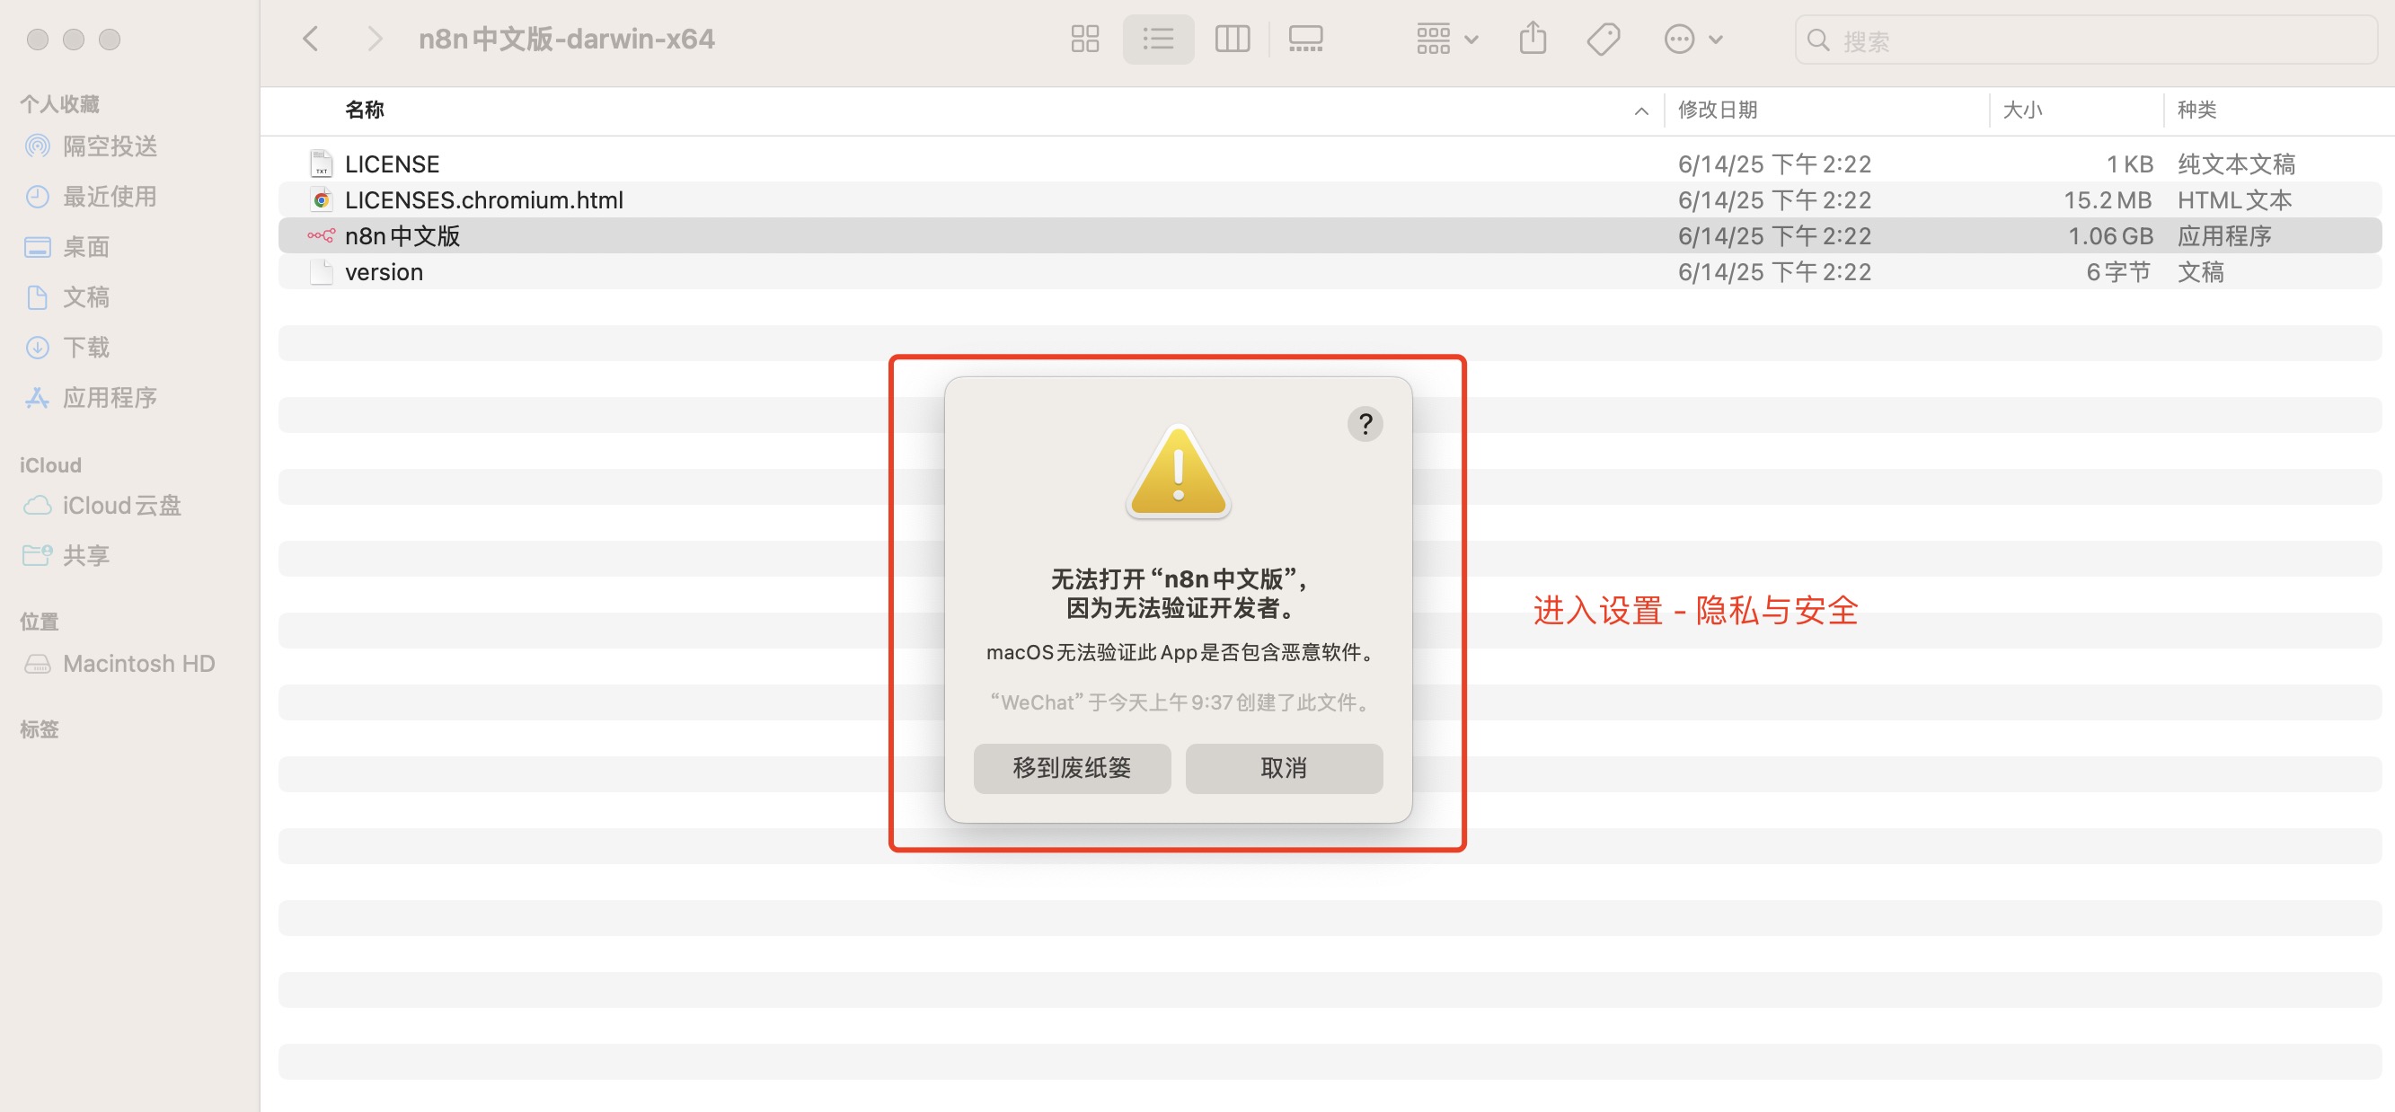The width and height of the screenshot is (2395, 1112).
Task: Open 文稿 in sidebar
Action: 85,296
